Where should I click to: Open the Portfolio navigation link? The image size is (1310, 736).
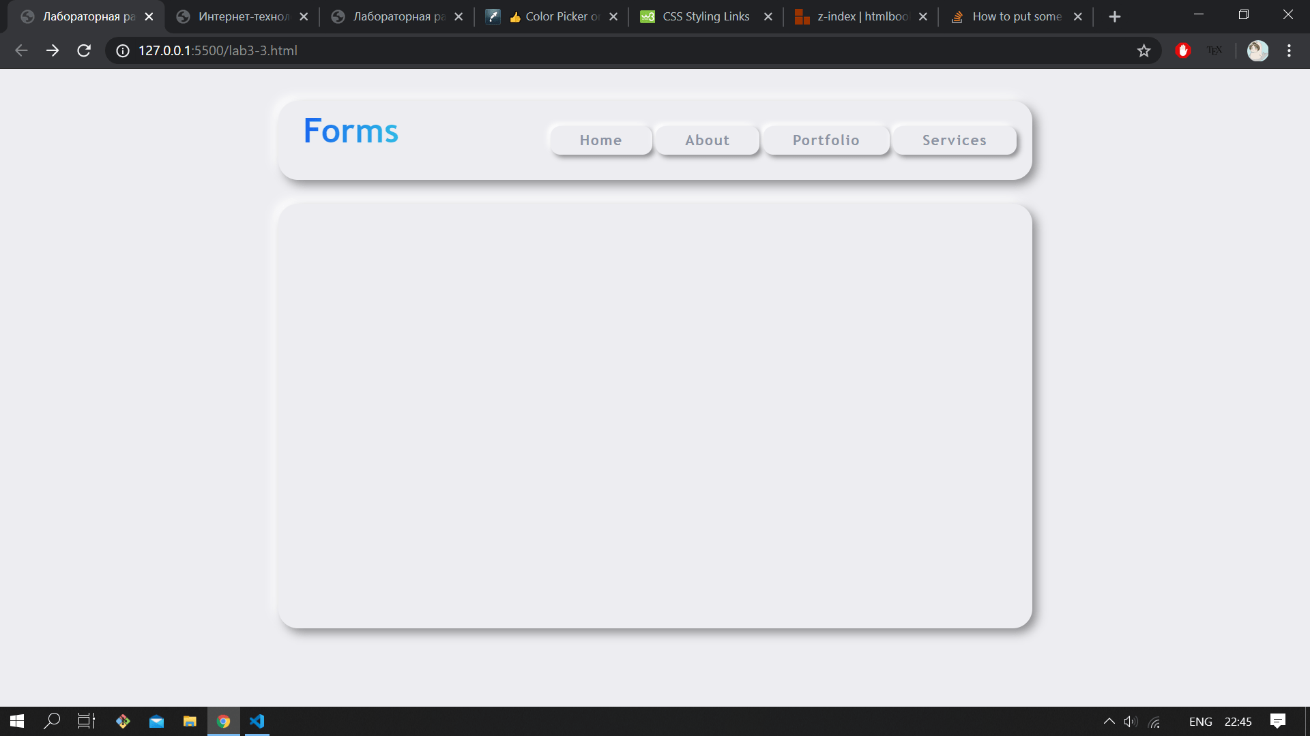(x=826, y=140)
